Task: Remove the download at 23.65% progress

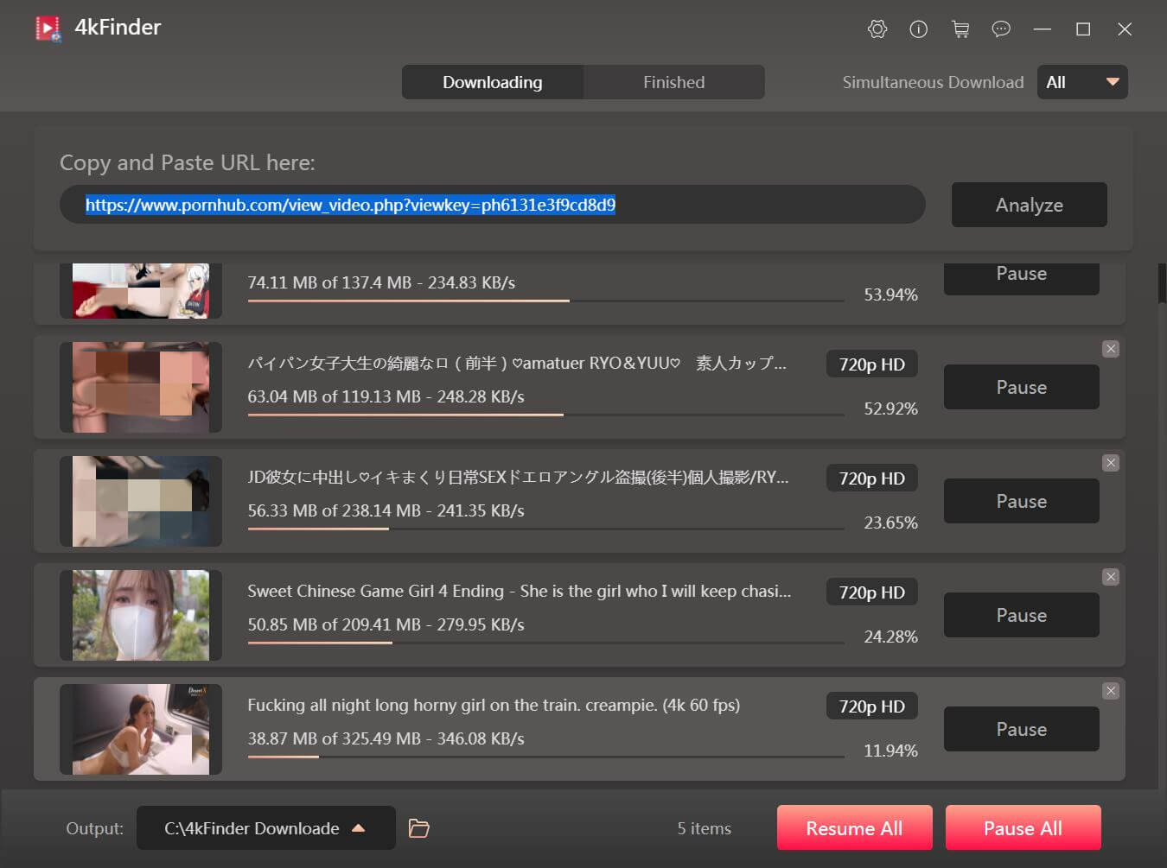Action: click(1111, 463)
